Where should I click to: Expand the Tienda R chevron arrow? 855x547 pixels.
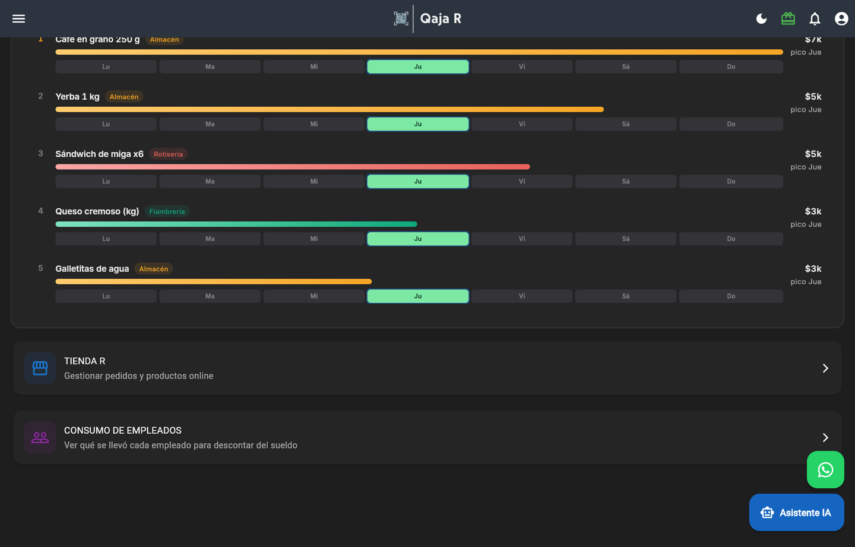point(825,368)
